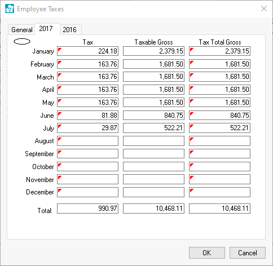The image size is (273, 266).
Task: Click February Tax field showing 163.76
Action: 88,64
